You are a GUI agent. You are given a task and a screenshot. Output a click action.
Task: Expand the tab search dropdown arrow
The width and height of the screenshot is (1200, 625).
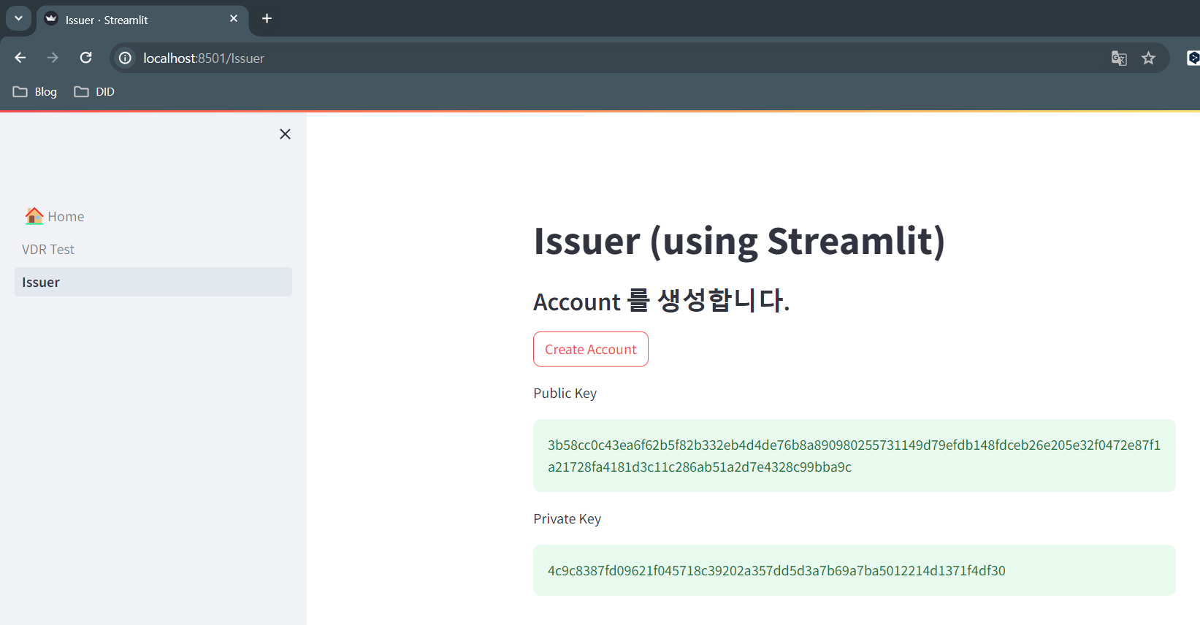18,18
